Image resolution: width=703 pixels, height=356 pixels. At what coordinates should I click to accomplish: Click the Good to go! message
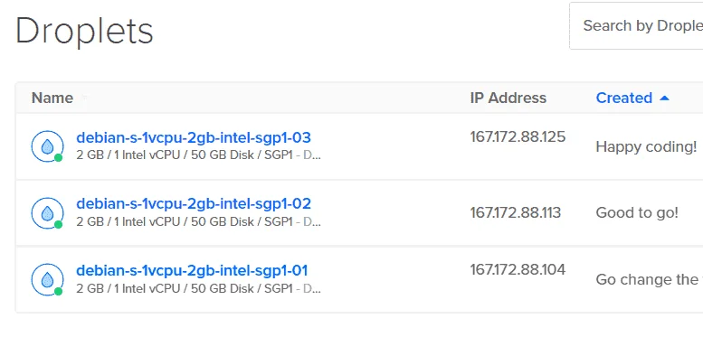click(x=637, y=212)
